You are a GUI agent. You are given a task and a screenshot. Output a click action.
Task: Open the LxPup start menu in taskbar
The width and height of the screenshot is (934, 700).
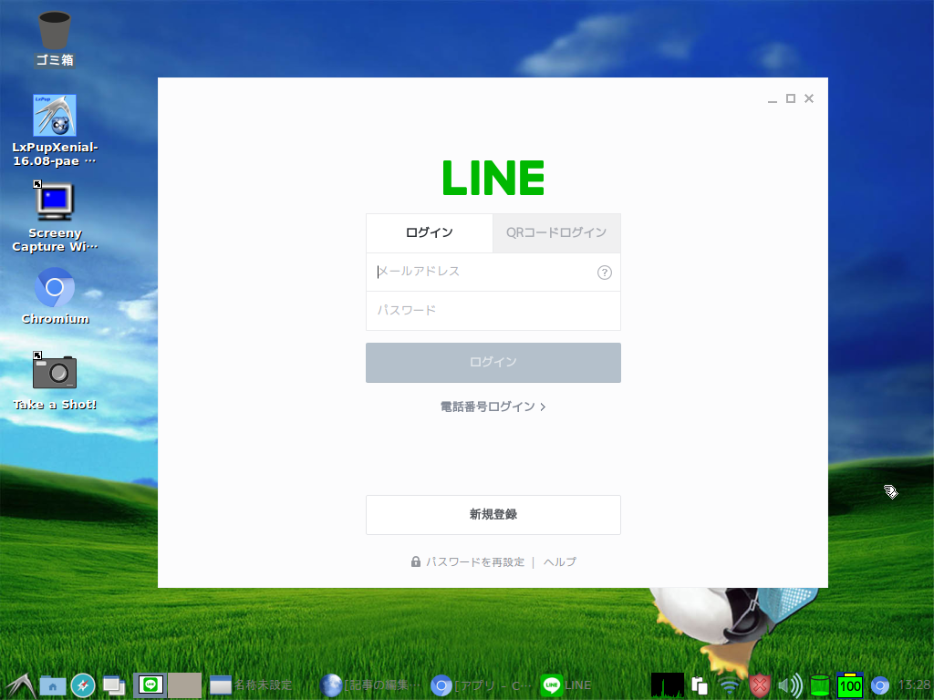[x=20, y=685]
